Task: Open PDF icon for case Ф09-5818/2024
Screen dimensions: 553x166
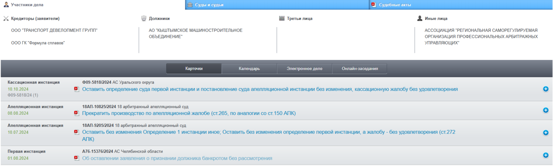Action: click(x=76, y=89)
